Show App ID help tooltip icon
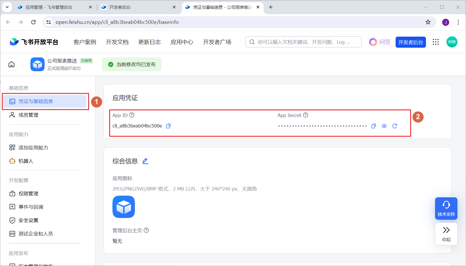 (x=132, y=115)
